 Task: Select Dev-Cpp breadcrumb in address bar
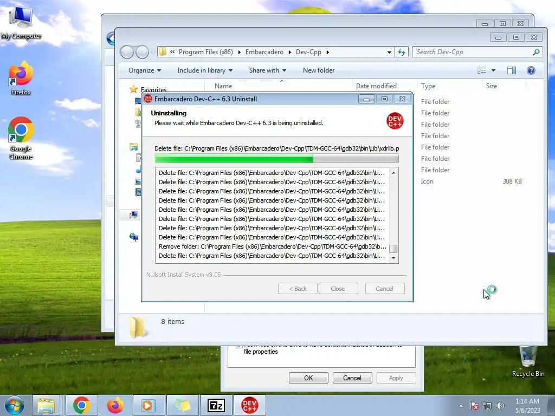308,52
